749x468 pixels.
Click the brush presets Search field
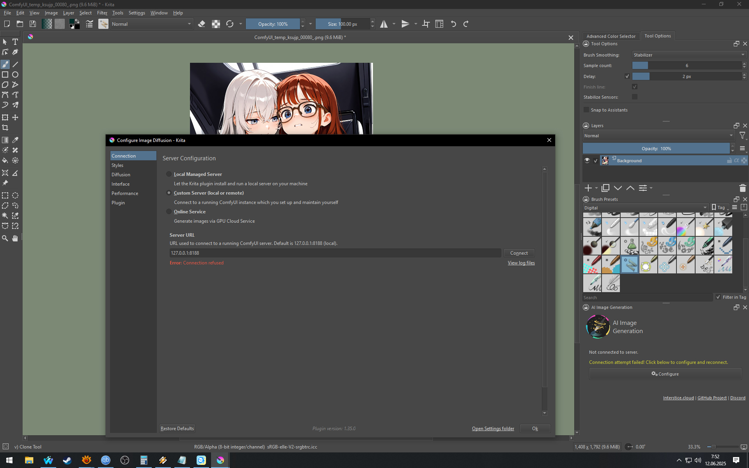click(x=648, y=298)
